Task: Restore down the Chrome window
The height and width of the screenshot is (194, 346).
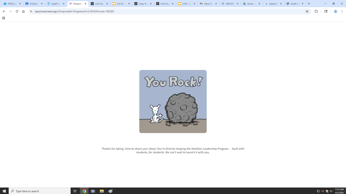Action: (334, 4)
